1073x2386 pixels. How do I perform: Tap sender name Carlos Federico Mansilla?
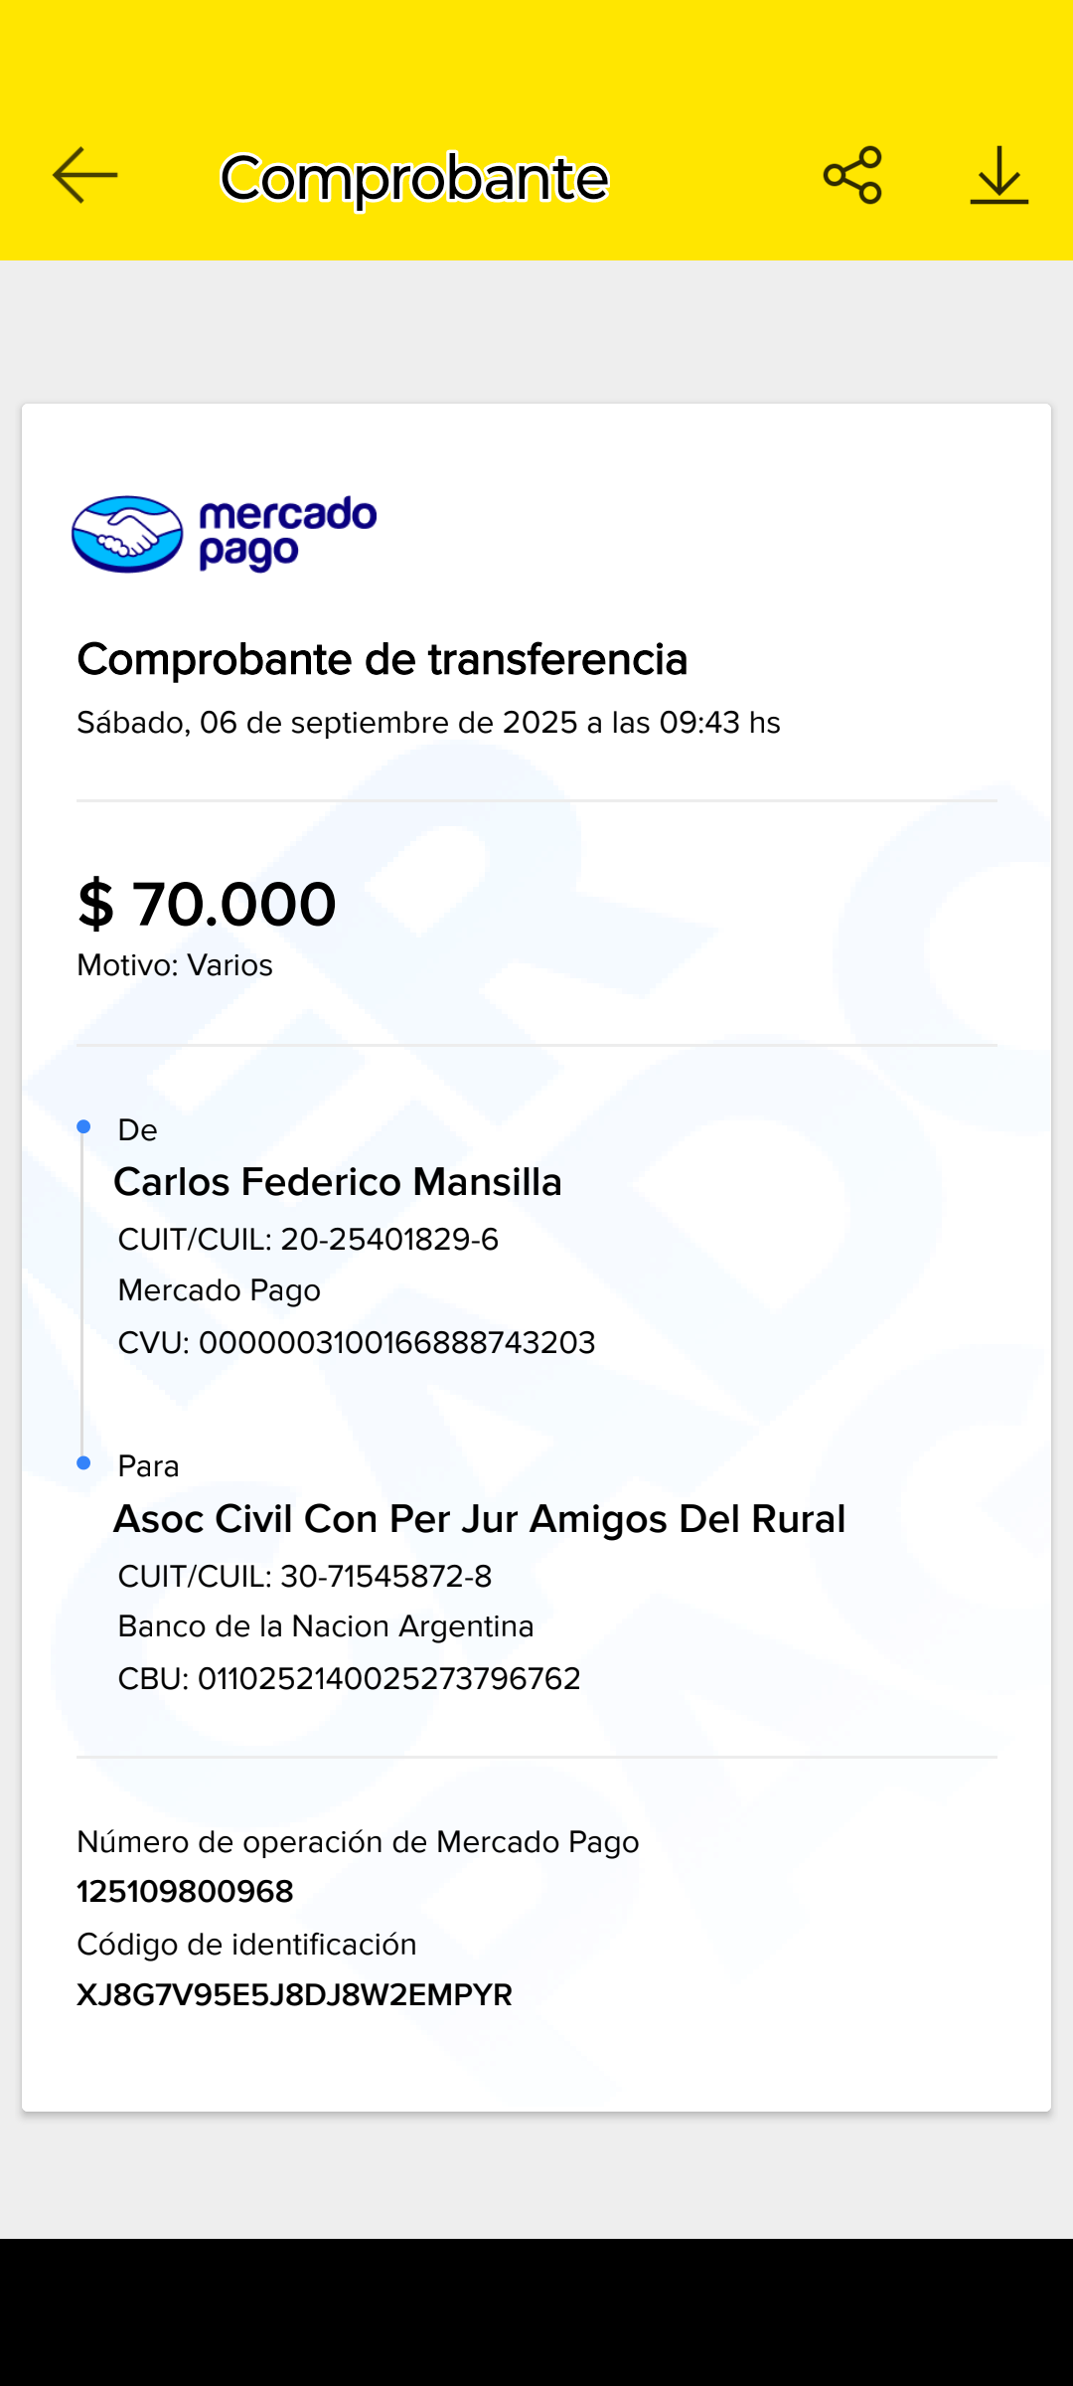tap(338, 1182)
